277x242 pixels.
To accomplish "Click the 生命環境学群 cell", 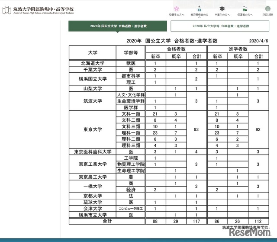I will click(x=131, y=101).
